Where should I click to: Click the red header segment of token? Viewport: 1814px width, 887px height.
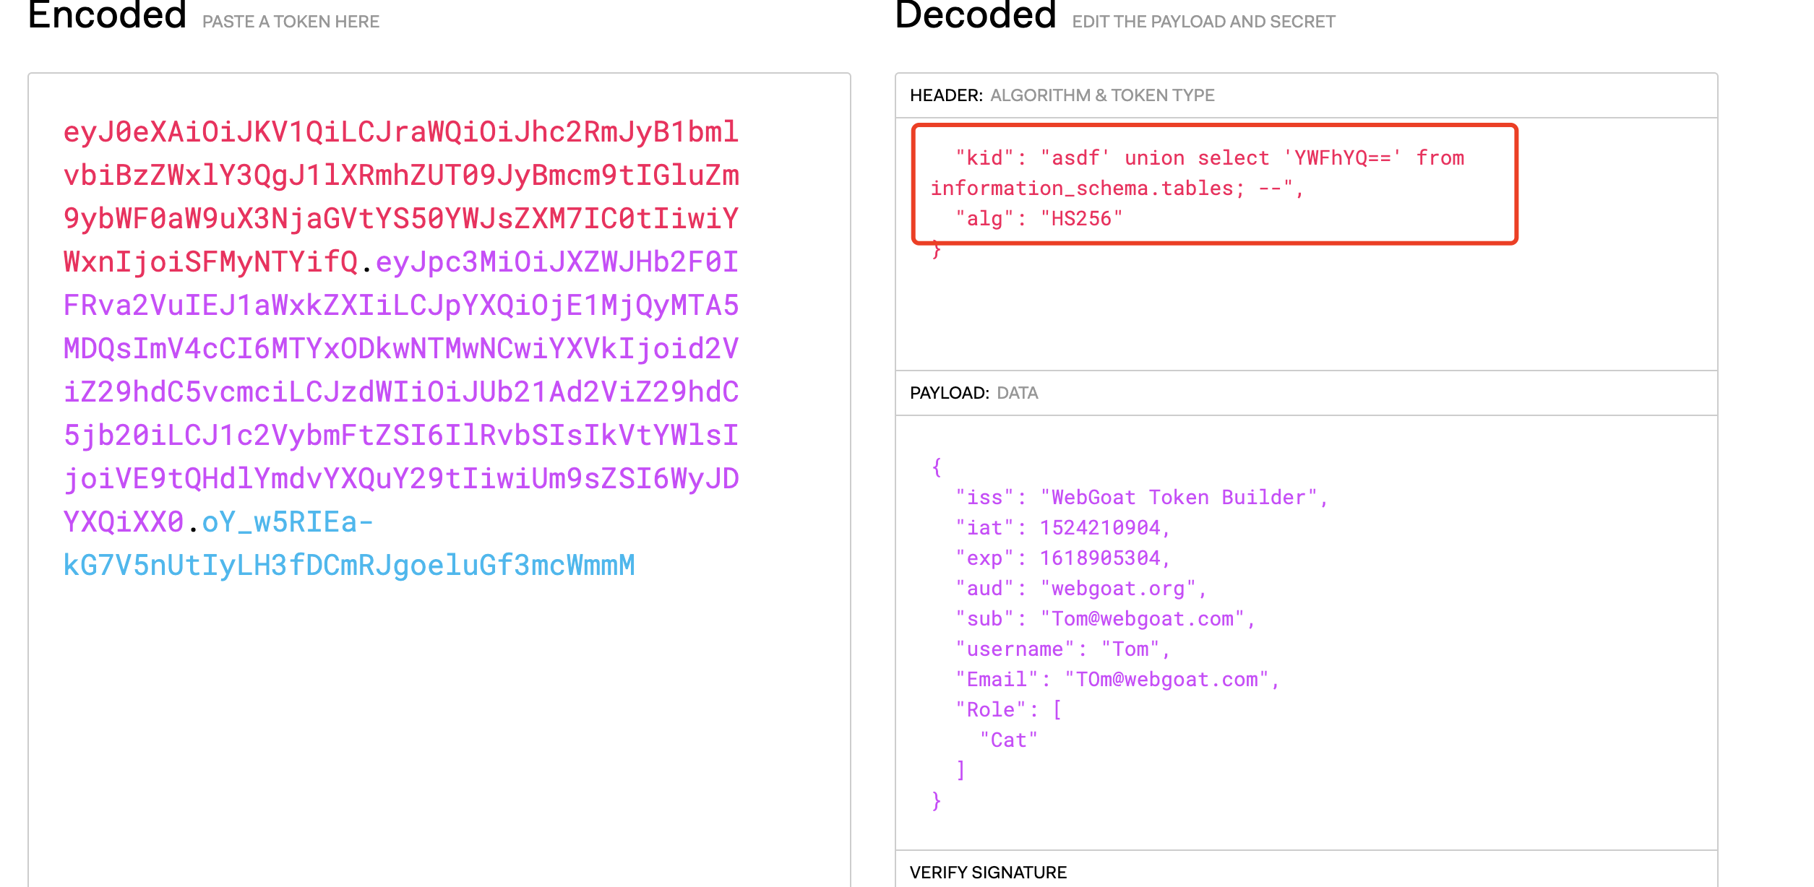click(x=400, y=176)
